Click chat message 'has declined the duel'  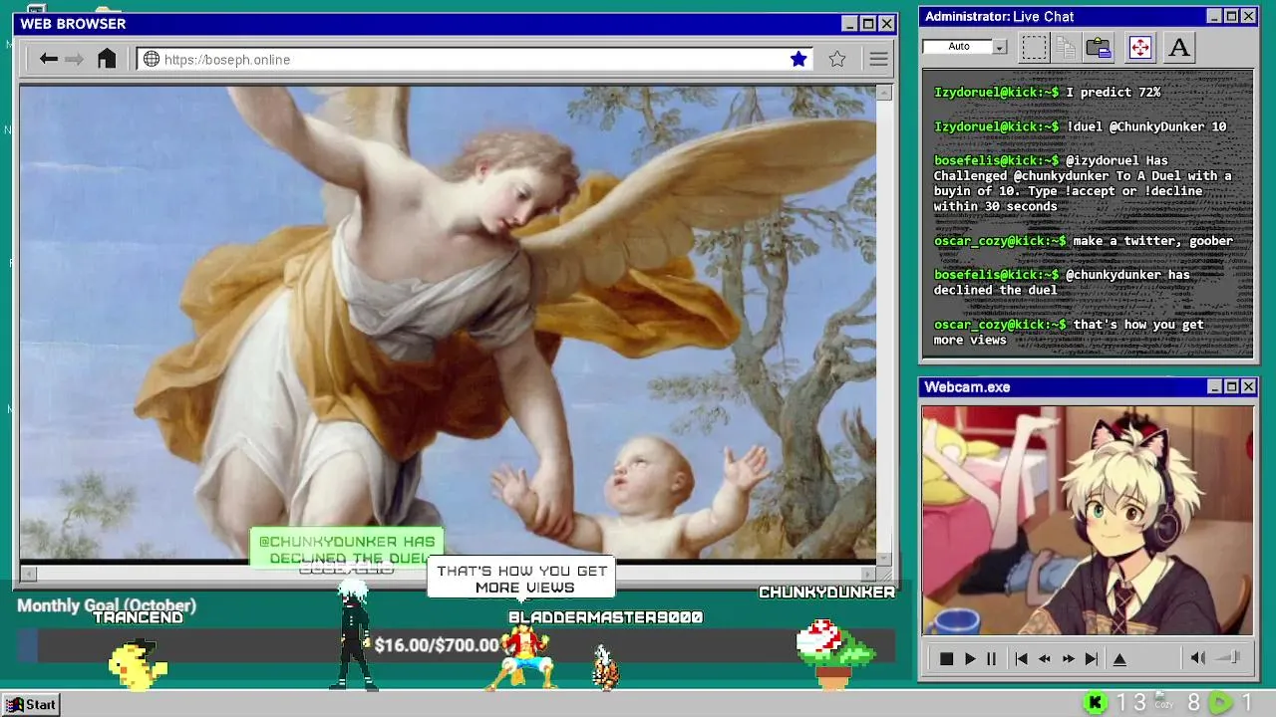point(1062,283)
